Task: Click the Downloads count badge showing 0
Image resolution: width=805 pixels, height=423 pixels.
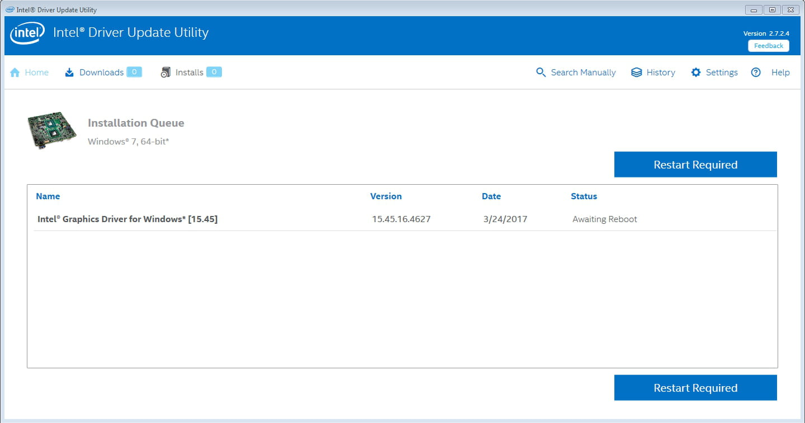Action: 134,72
